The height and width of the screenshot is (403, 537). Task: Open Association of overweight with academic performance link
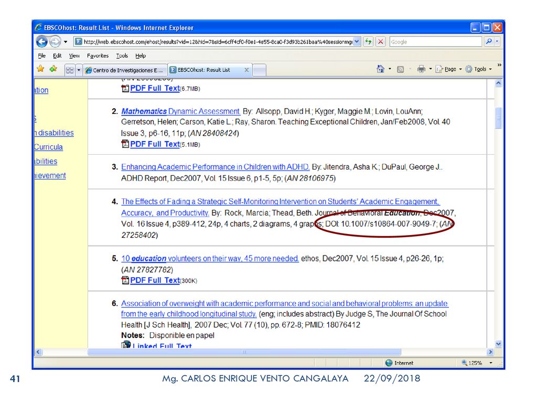(285, 309)
